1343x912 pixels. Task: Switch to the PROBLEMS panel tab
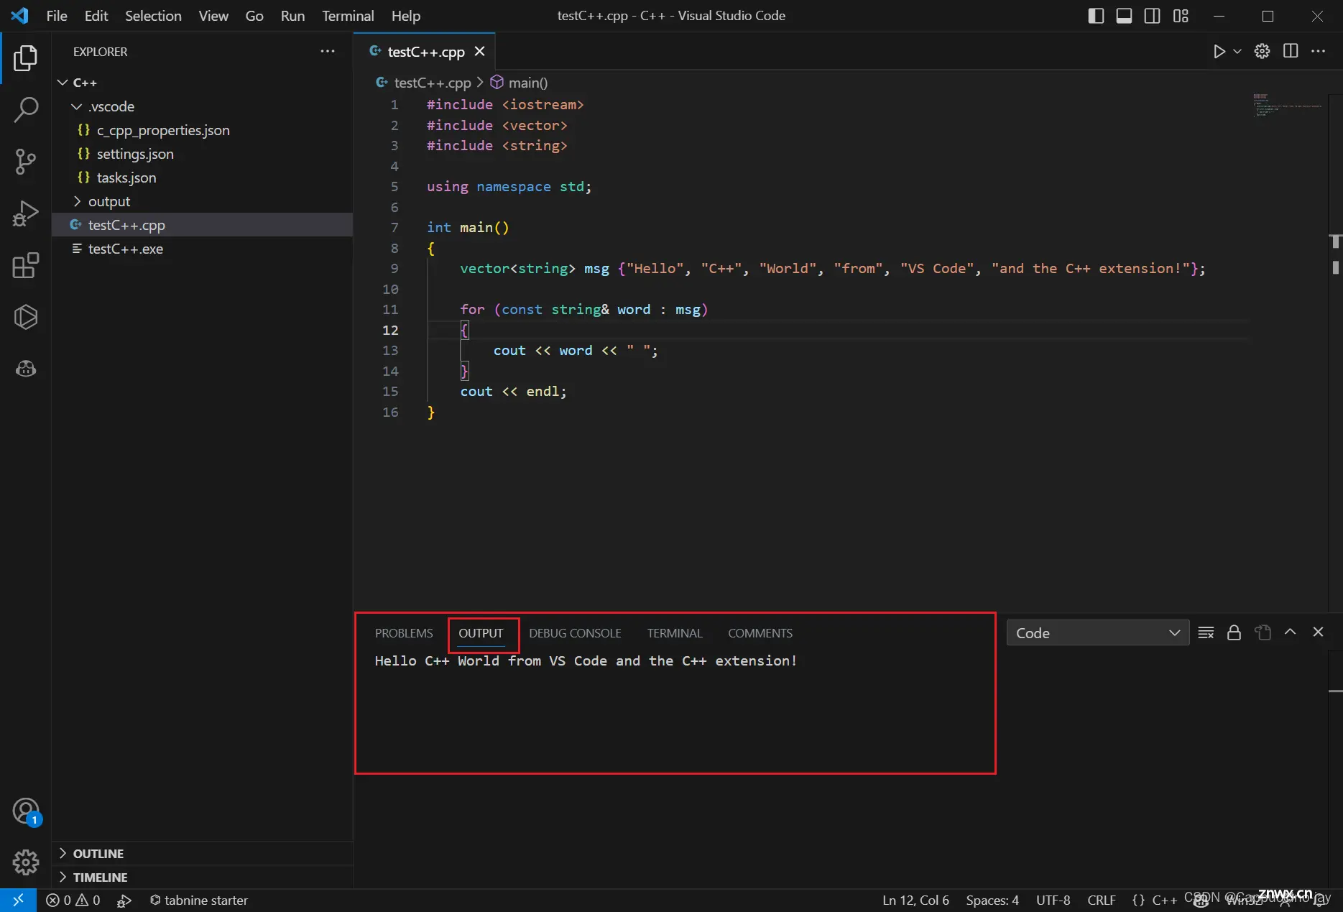click(x=404, y=633)
